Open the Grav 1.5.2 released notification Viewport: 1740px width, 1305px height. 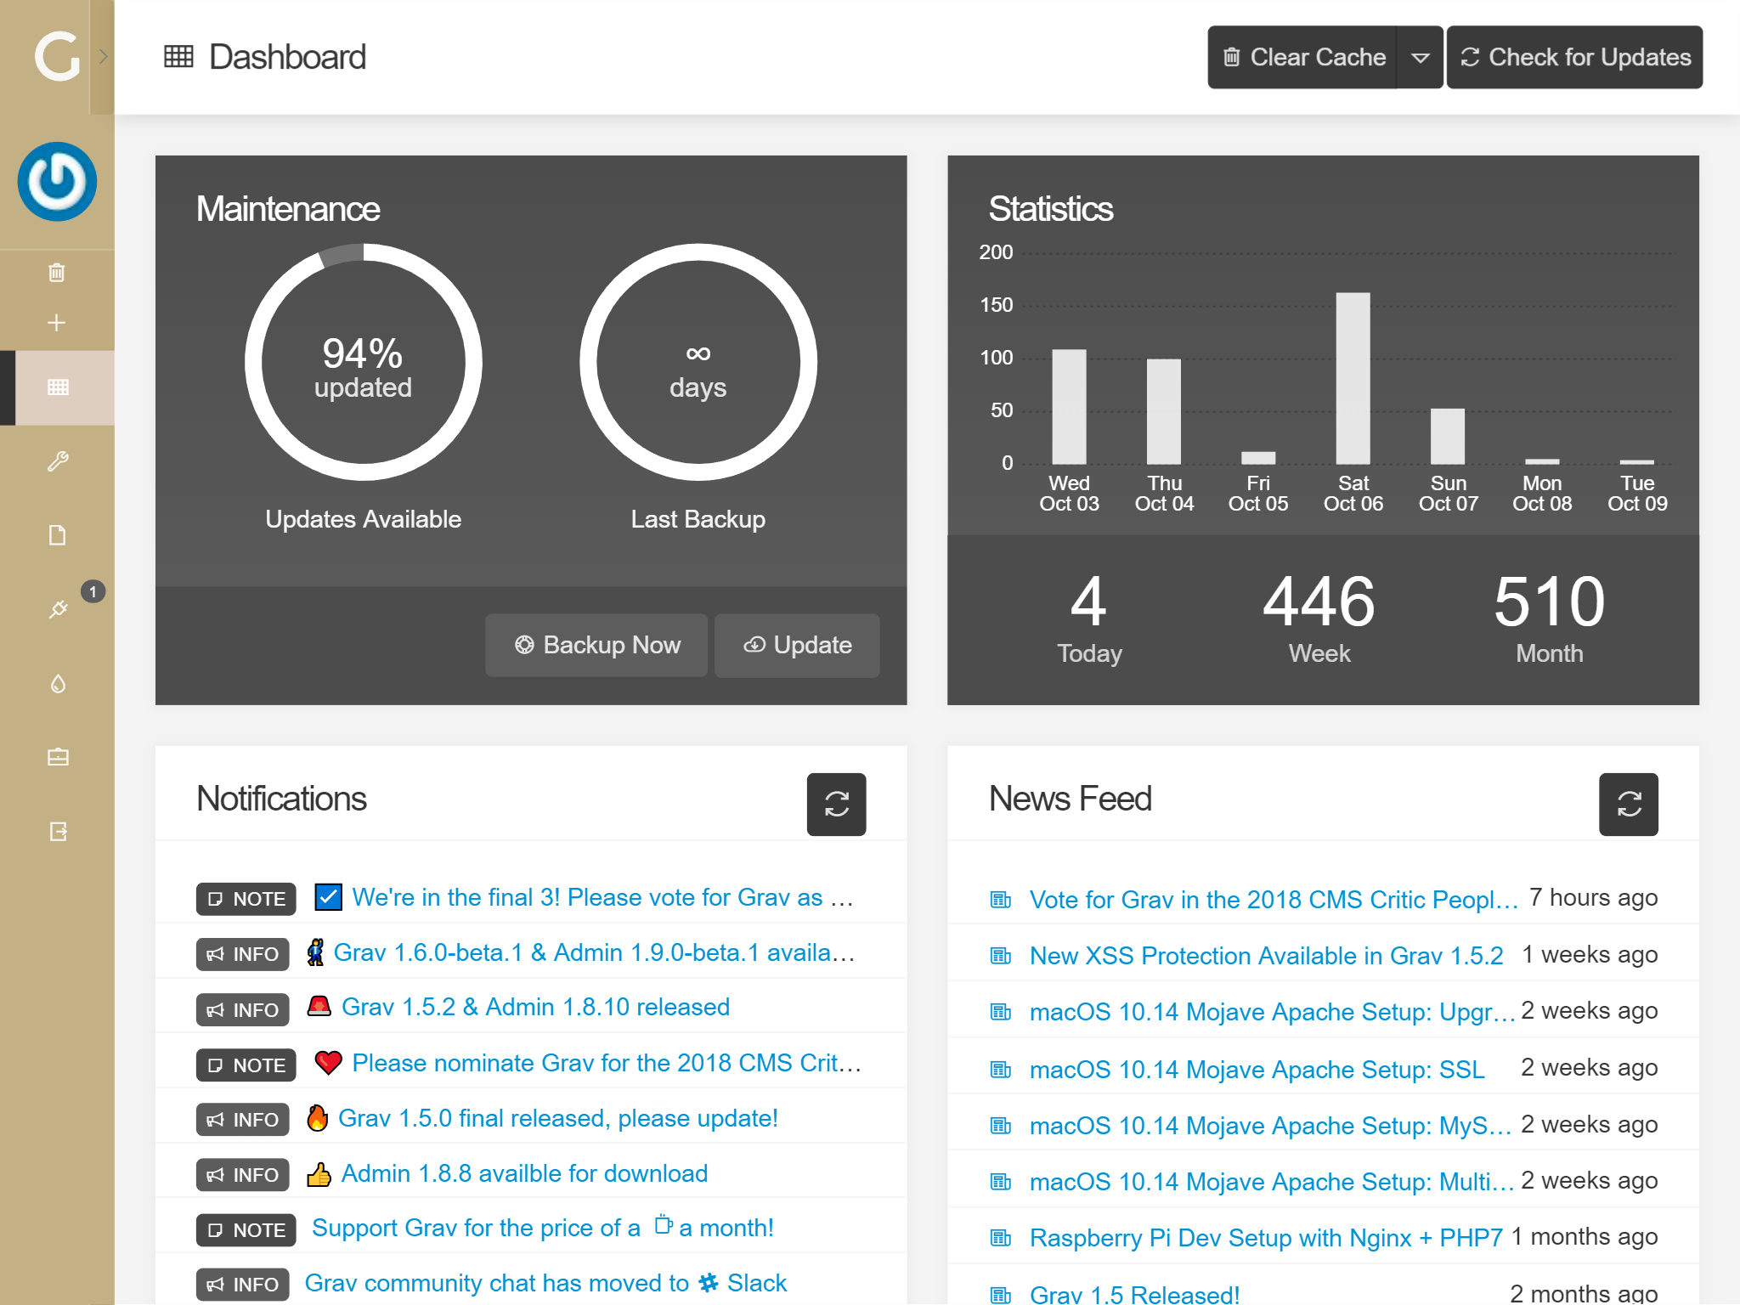(535, 1008)
